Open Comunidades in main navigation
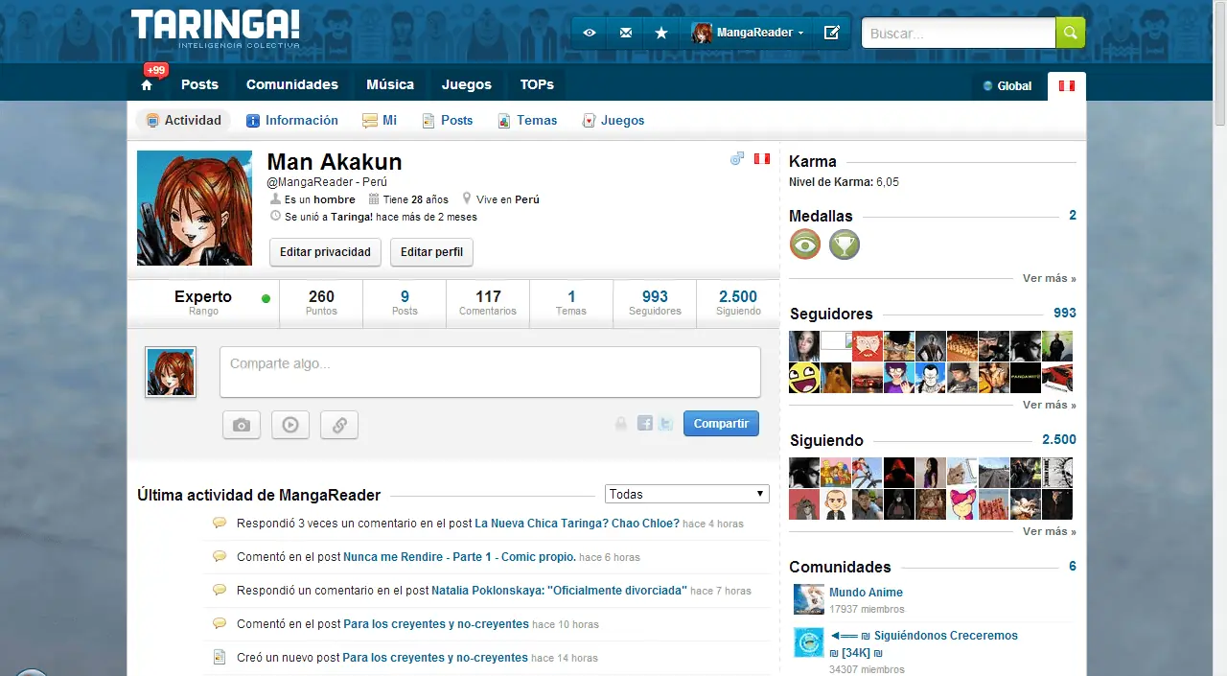 pos(292,84)
